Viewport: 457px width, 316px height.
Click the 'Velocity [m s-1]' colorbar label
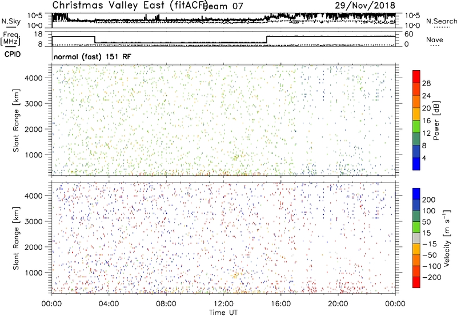click(447, 238)
